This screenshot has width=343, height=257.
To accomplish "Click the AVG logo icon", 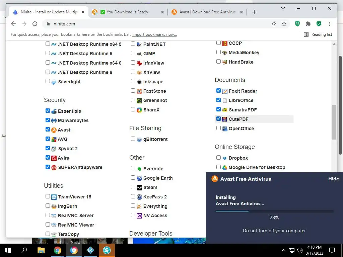I will point(54,139).
